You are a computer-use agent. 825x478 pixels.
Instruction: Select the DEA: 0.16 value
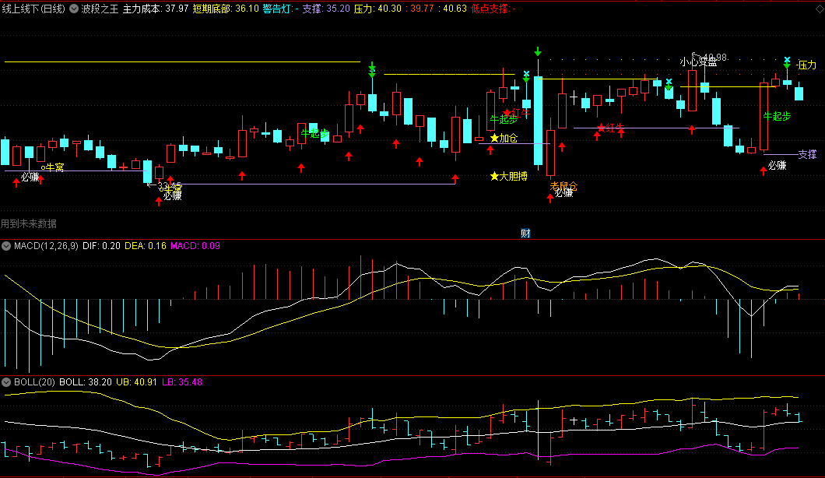[146, 246]
